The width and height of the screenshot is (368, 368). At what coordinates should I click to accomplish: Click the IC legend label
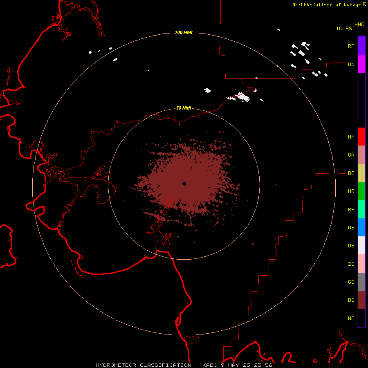[351, 264]
